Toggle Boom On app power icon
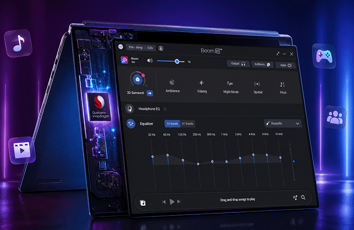Image resolution: width=354 pixels, height=230 pixels. tap(124, 60)
